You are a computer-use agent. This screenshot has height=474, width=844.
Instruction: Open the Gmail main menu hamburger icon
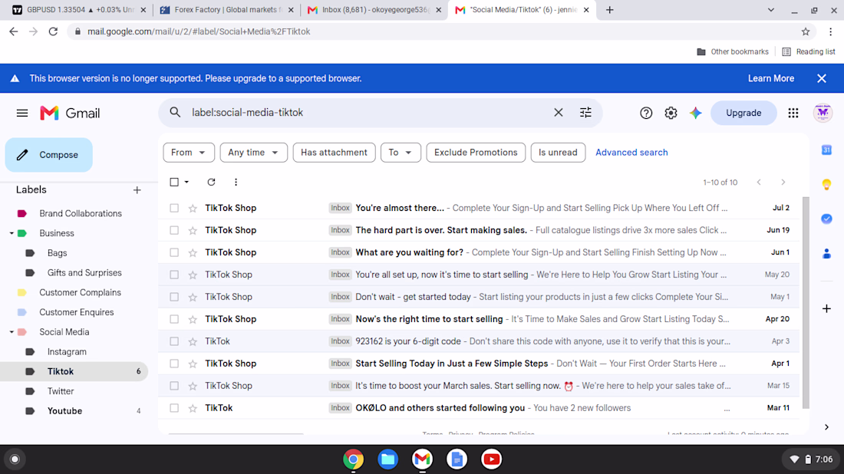(22, 113)
